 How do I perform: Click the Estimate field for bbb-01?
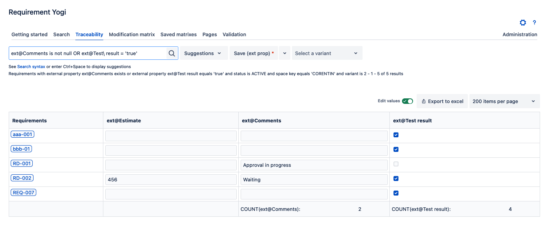point(171,150)
